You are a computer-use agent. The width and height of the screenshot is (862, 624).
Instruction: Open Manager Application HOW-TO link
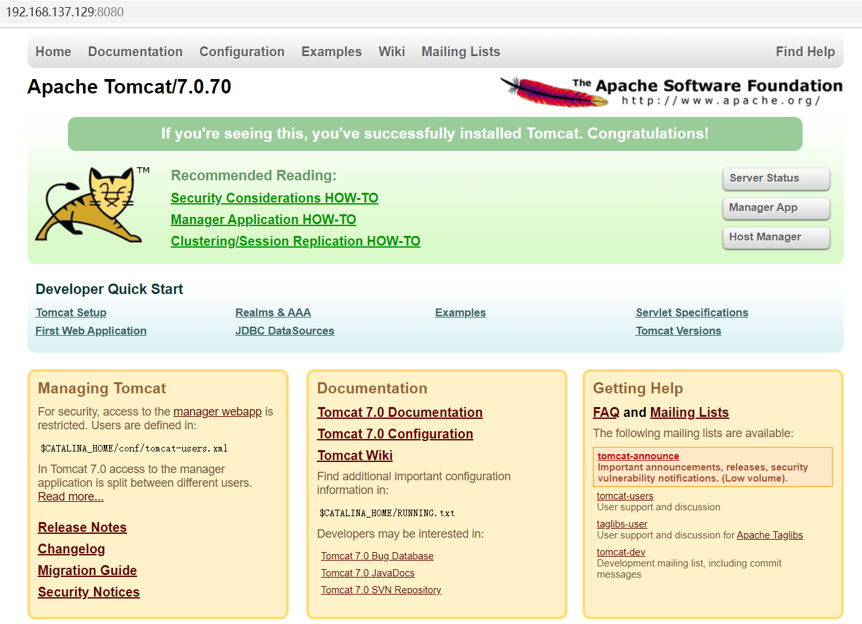coord(263,220)
